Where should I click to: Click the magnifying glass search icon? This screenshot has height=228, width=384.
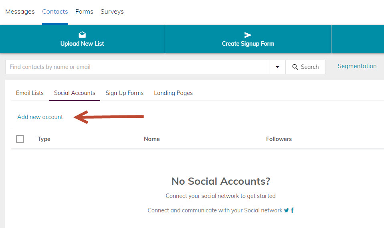coord(295,67)
